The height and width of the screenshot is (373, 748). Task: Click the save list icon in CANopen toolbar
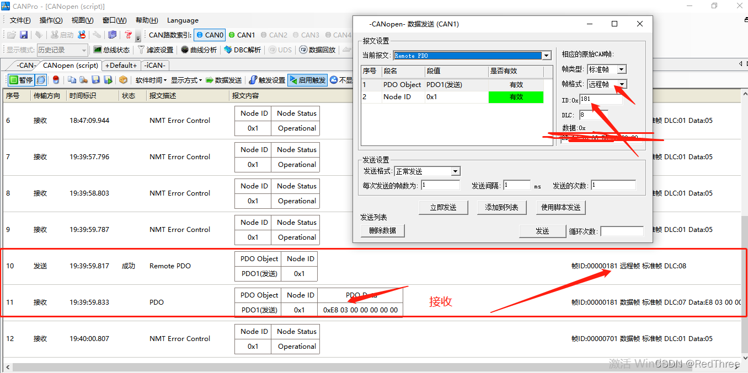[95, 80]
